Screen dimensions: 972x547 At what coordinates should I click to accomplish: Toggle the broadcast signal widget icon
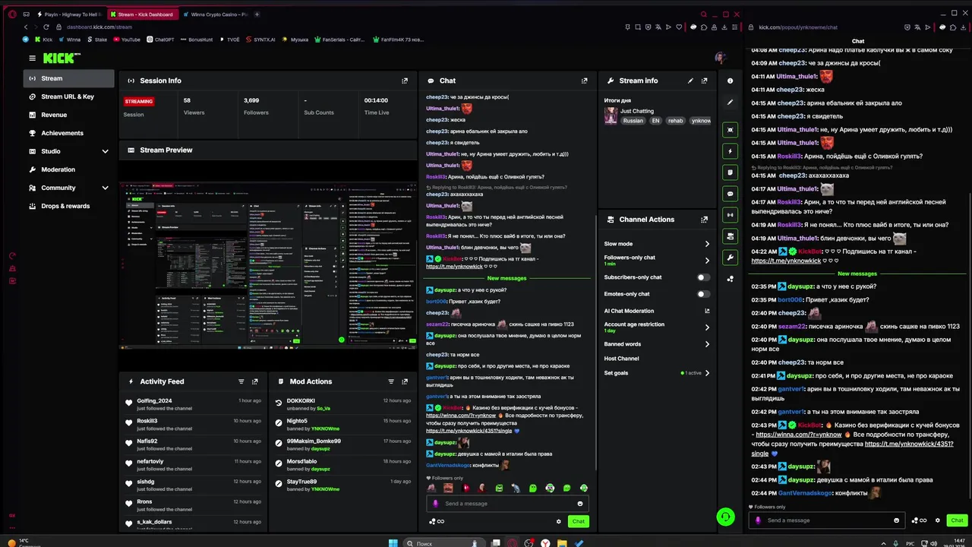click(x=731, y=215)
